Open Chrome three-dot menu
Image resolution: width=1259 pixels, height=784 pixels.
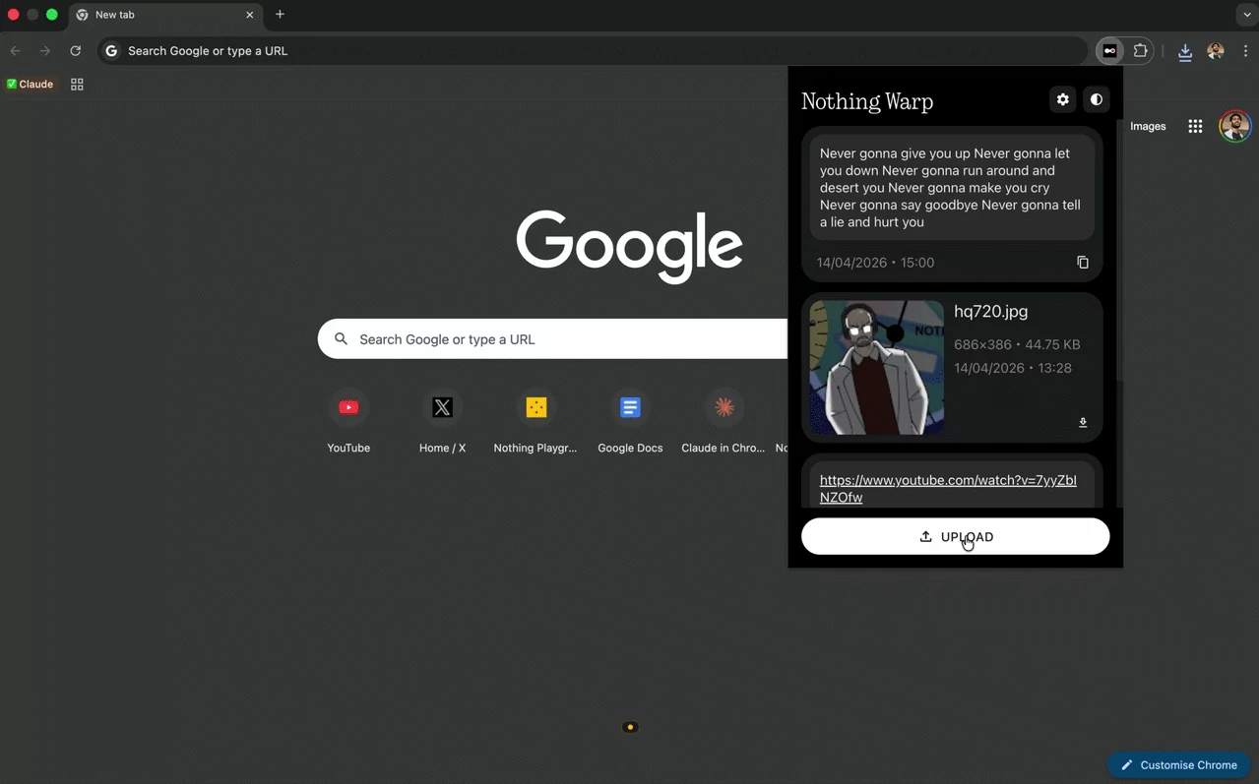coord(1245,51)
